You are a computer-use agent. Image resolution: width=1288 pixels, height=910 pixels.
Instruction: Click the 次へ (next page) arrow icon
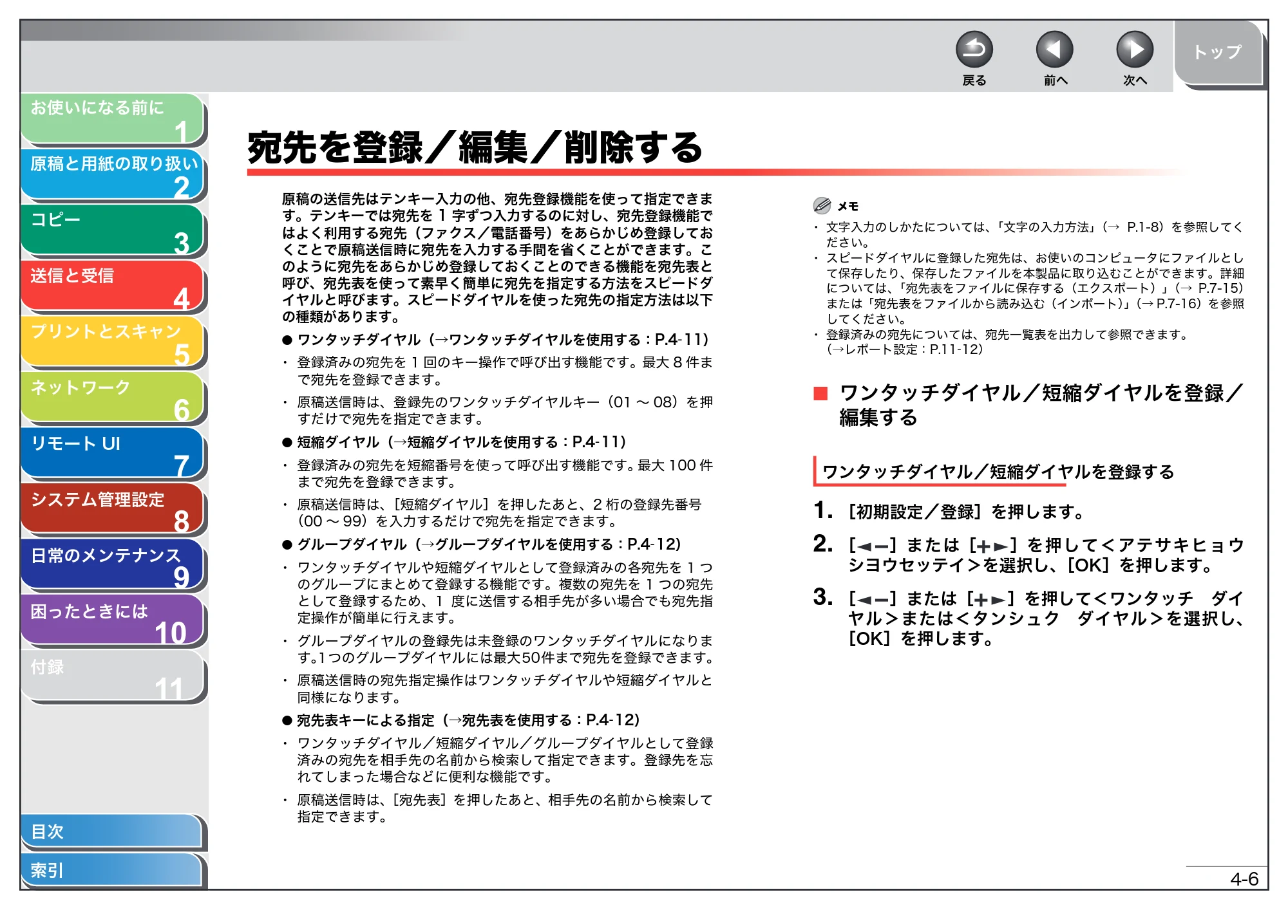pos(1134,50)
